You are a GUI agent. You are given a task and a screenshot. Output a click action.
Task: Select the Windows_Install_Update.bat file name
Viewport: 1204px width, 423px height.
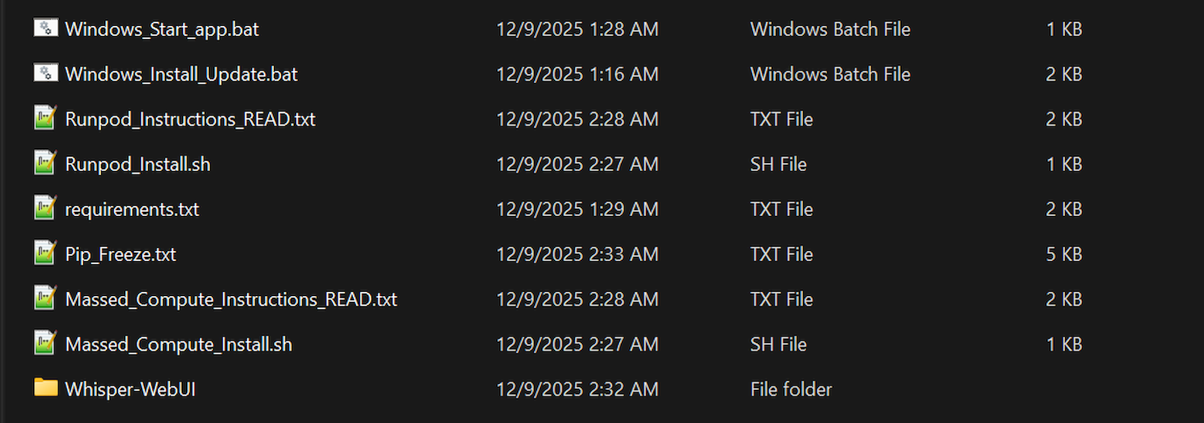181,74
